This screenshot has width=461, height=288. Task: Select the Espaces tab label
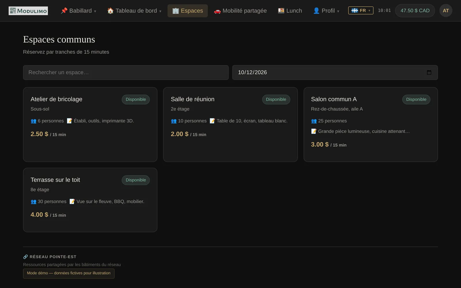coord(192,11)
